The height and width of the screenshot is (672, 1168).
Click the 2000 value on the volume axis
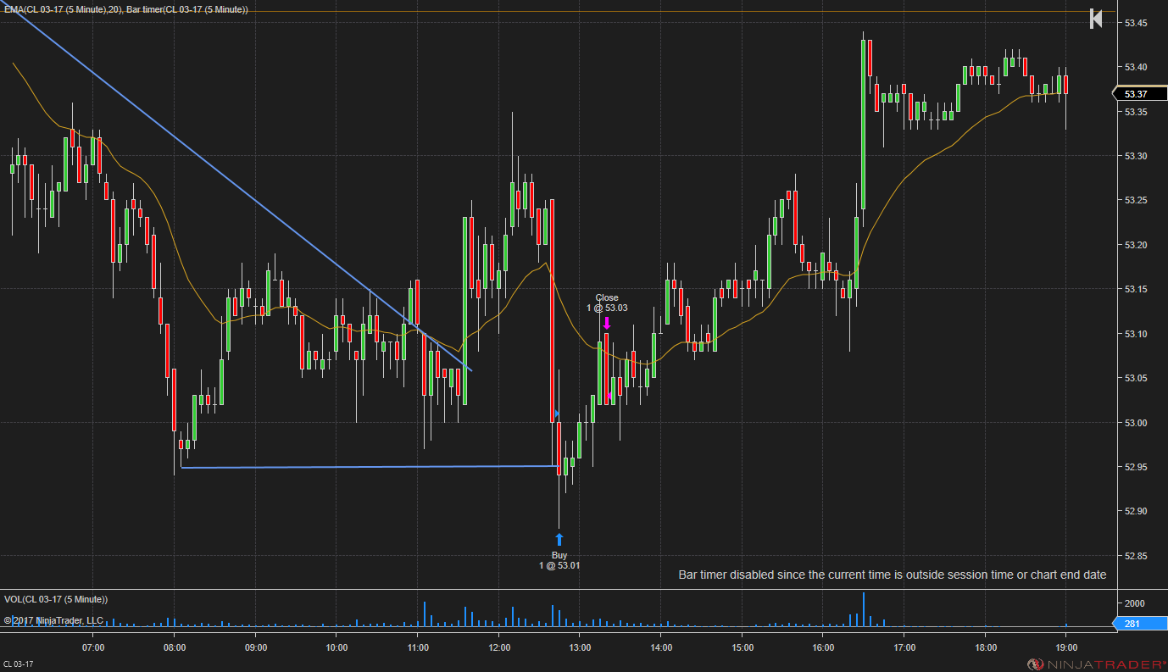(1135, 603)
